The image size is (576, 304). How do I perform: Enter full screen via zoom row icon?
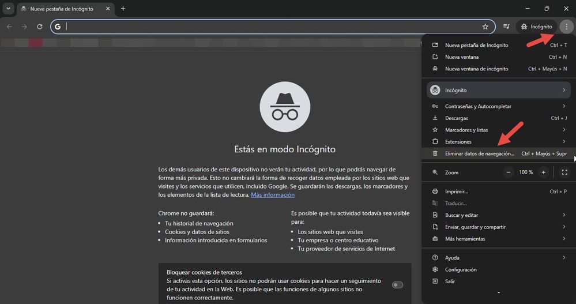564,172
